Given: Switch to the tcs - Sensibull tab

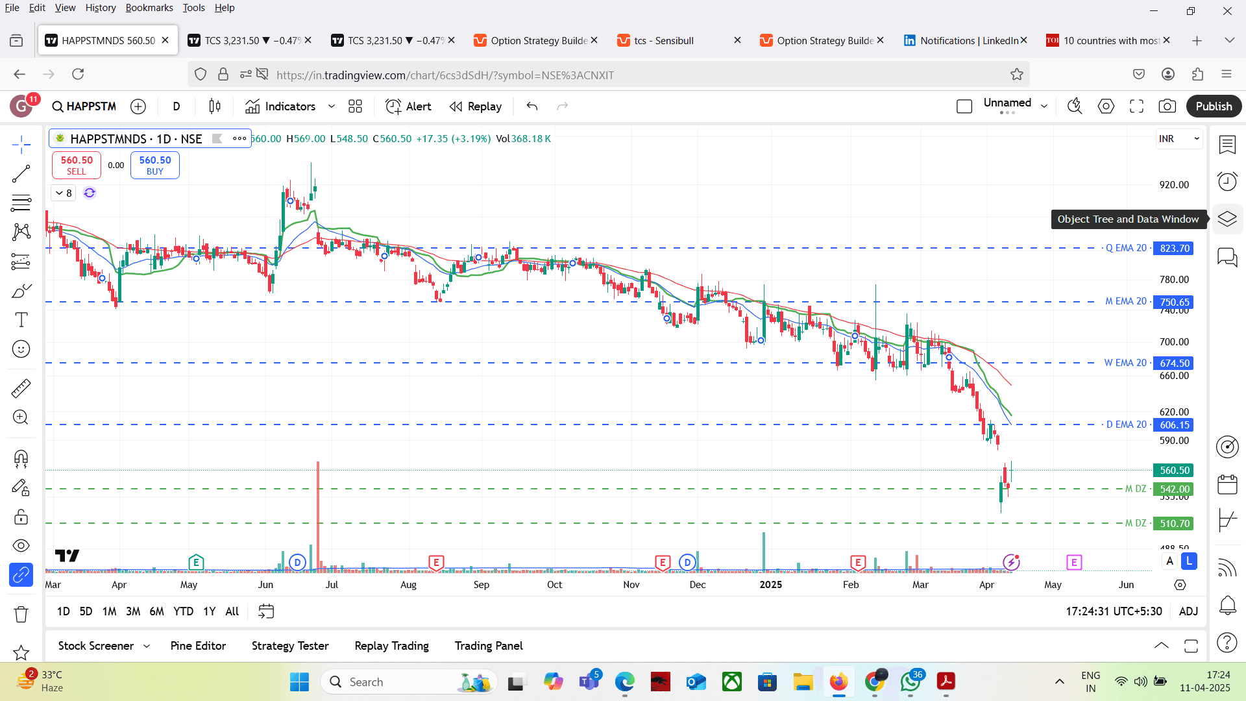Looking at the screenshot, I should [678, 40].
